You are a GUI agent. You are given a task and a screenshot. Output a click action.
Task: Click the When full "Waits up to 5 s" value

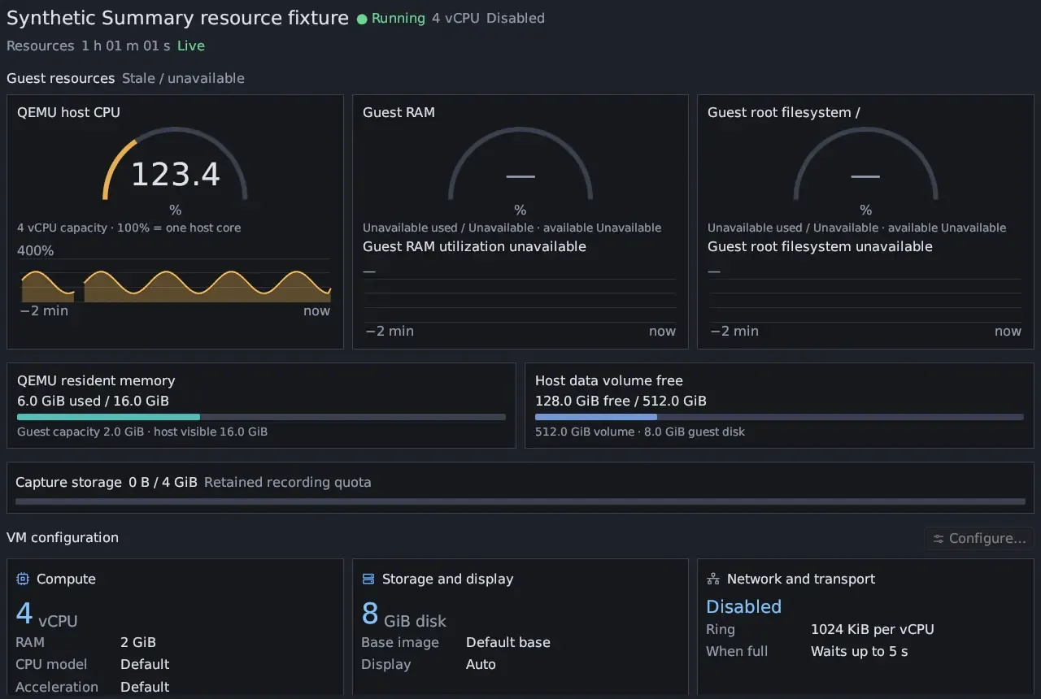pos(860,651)
